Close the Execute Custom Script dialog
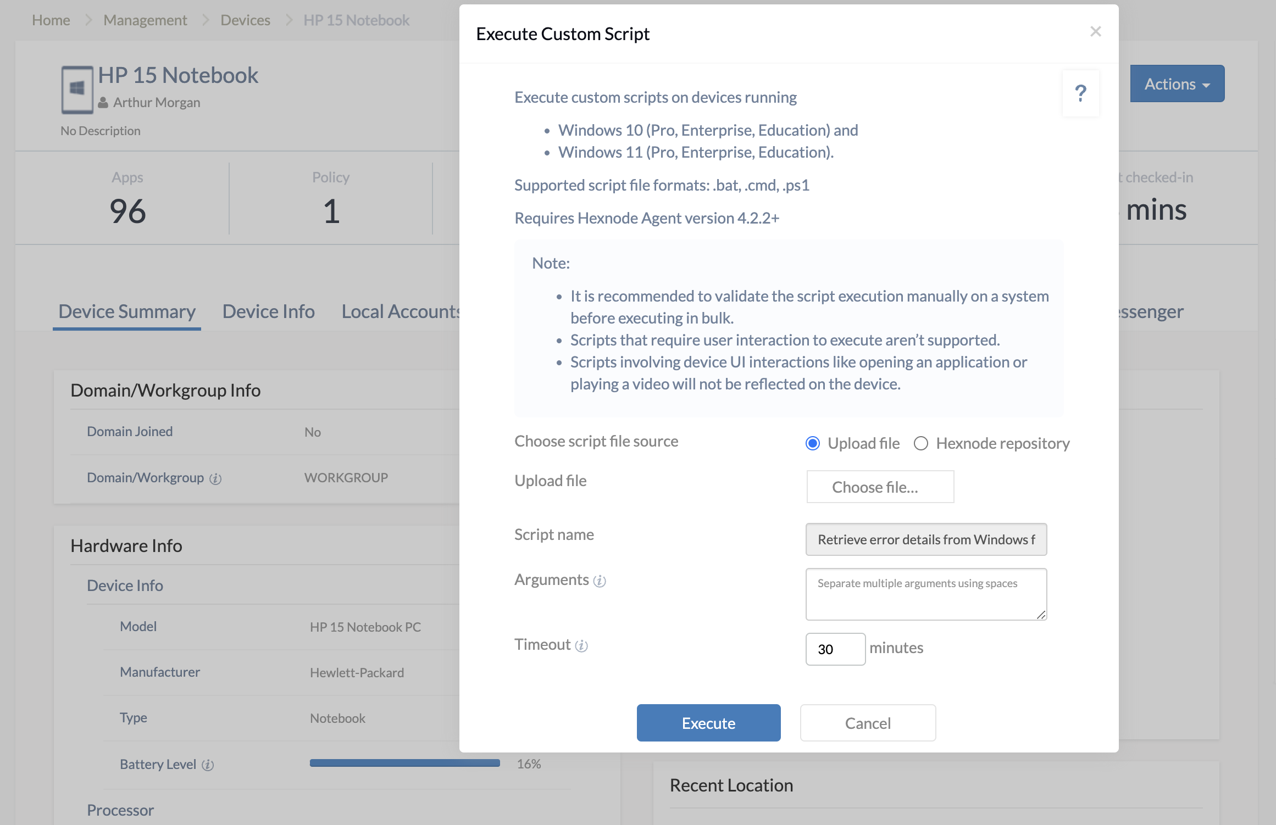 point(1095,32)
